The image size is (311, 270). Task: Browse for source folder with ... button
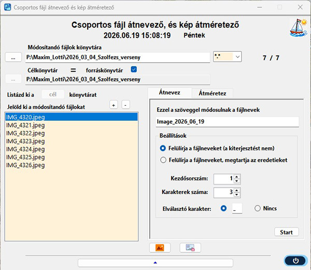13,58
